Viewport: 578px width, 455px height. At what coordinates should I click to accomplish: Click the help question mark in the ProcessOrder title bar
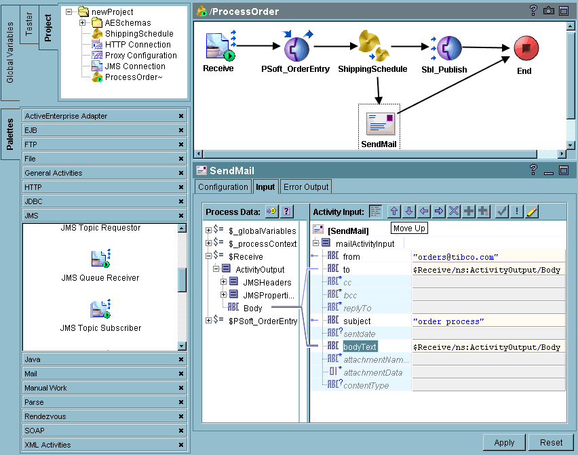coord(533,11)
